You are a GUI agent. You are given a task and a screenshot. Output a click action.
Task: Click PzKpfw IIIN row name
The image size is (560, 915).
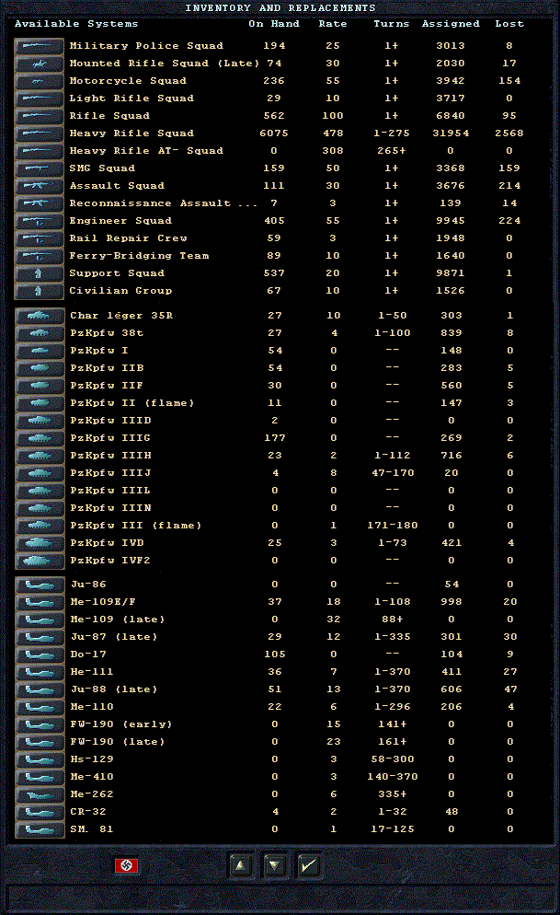[110, 508]
